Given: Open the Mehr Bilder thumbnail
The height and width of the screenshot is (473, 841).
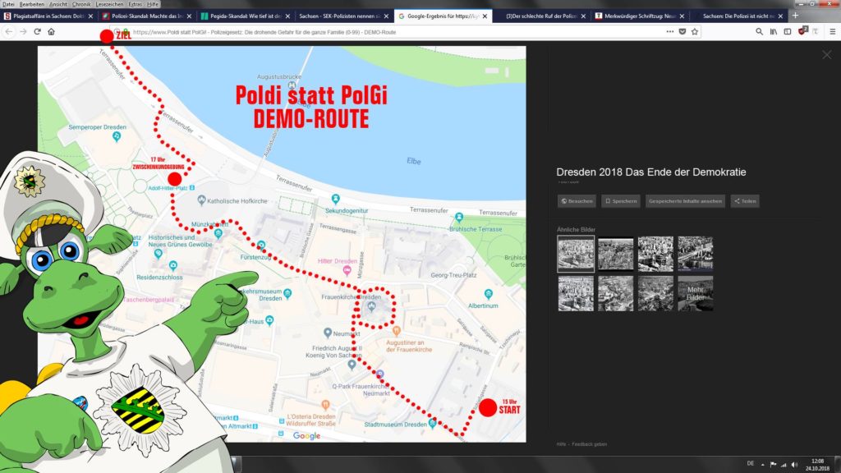Looking at the screenshot, I should [696, 293].
